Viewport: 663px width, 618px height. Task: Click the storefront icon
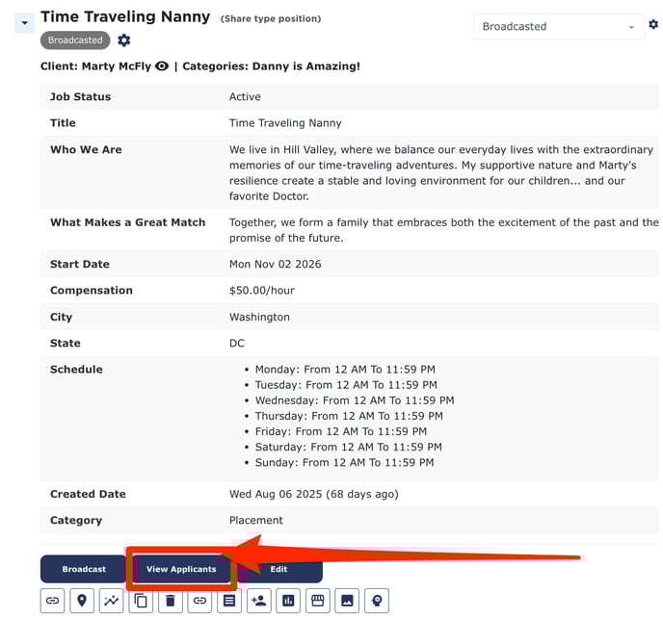[317, 601]
